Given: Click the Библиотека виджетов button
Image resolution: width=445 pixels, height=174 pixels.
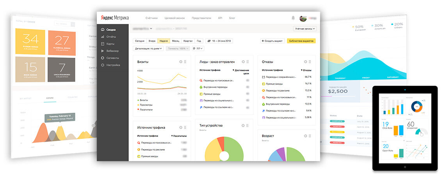Looking at the screenshot, I should [x=301, y=41].
